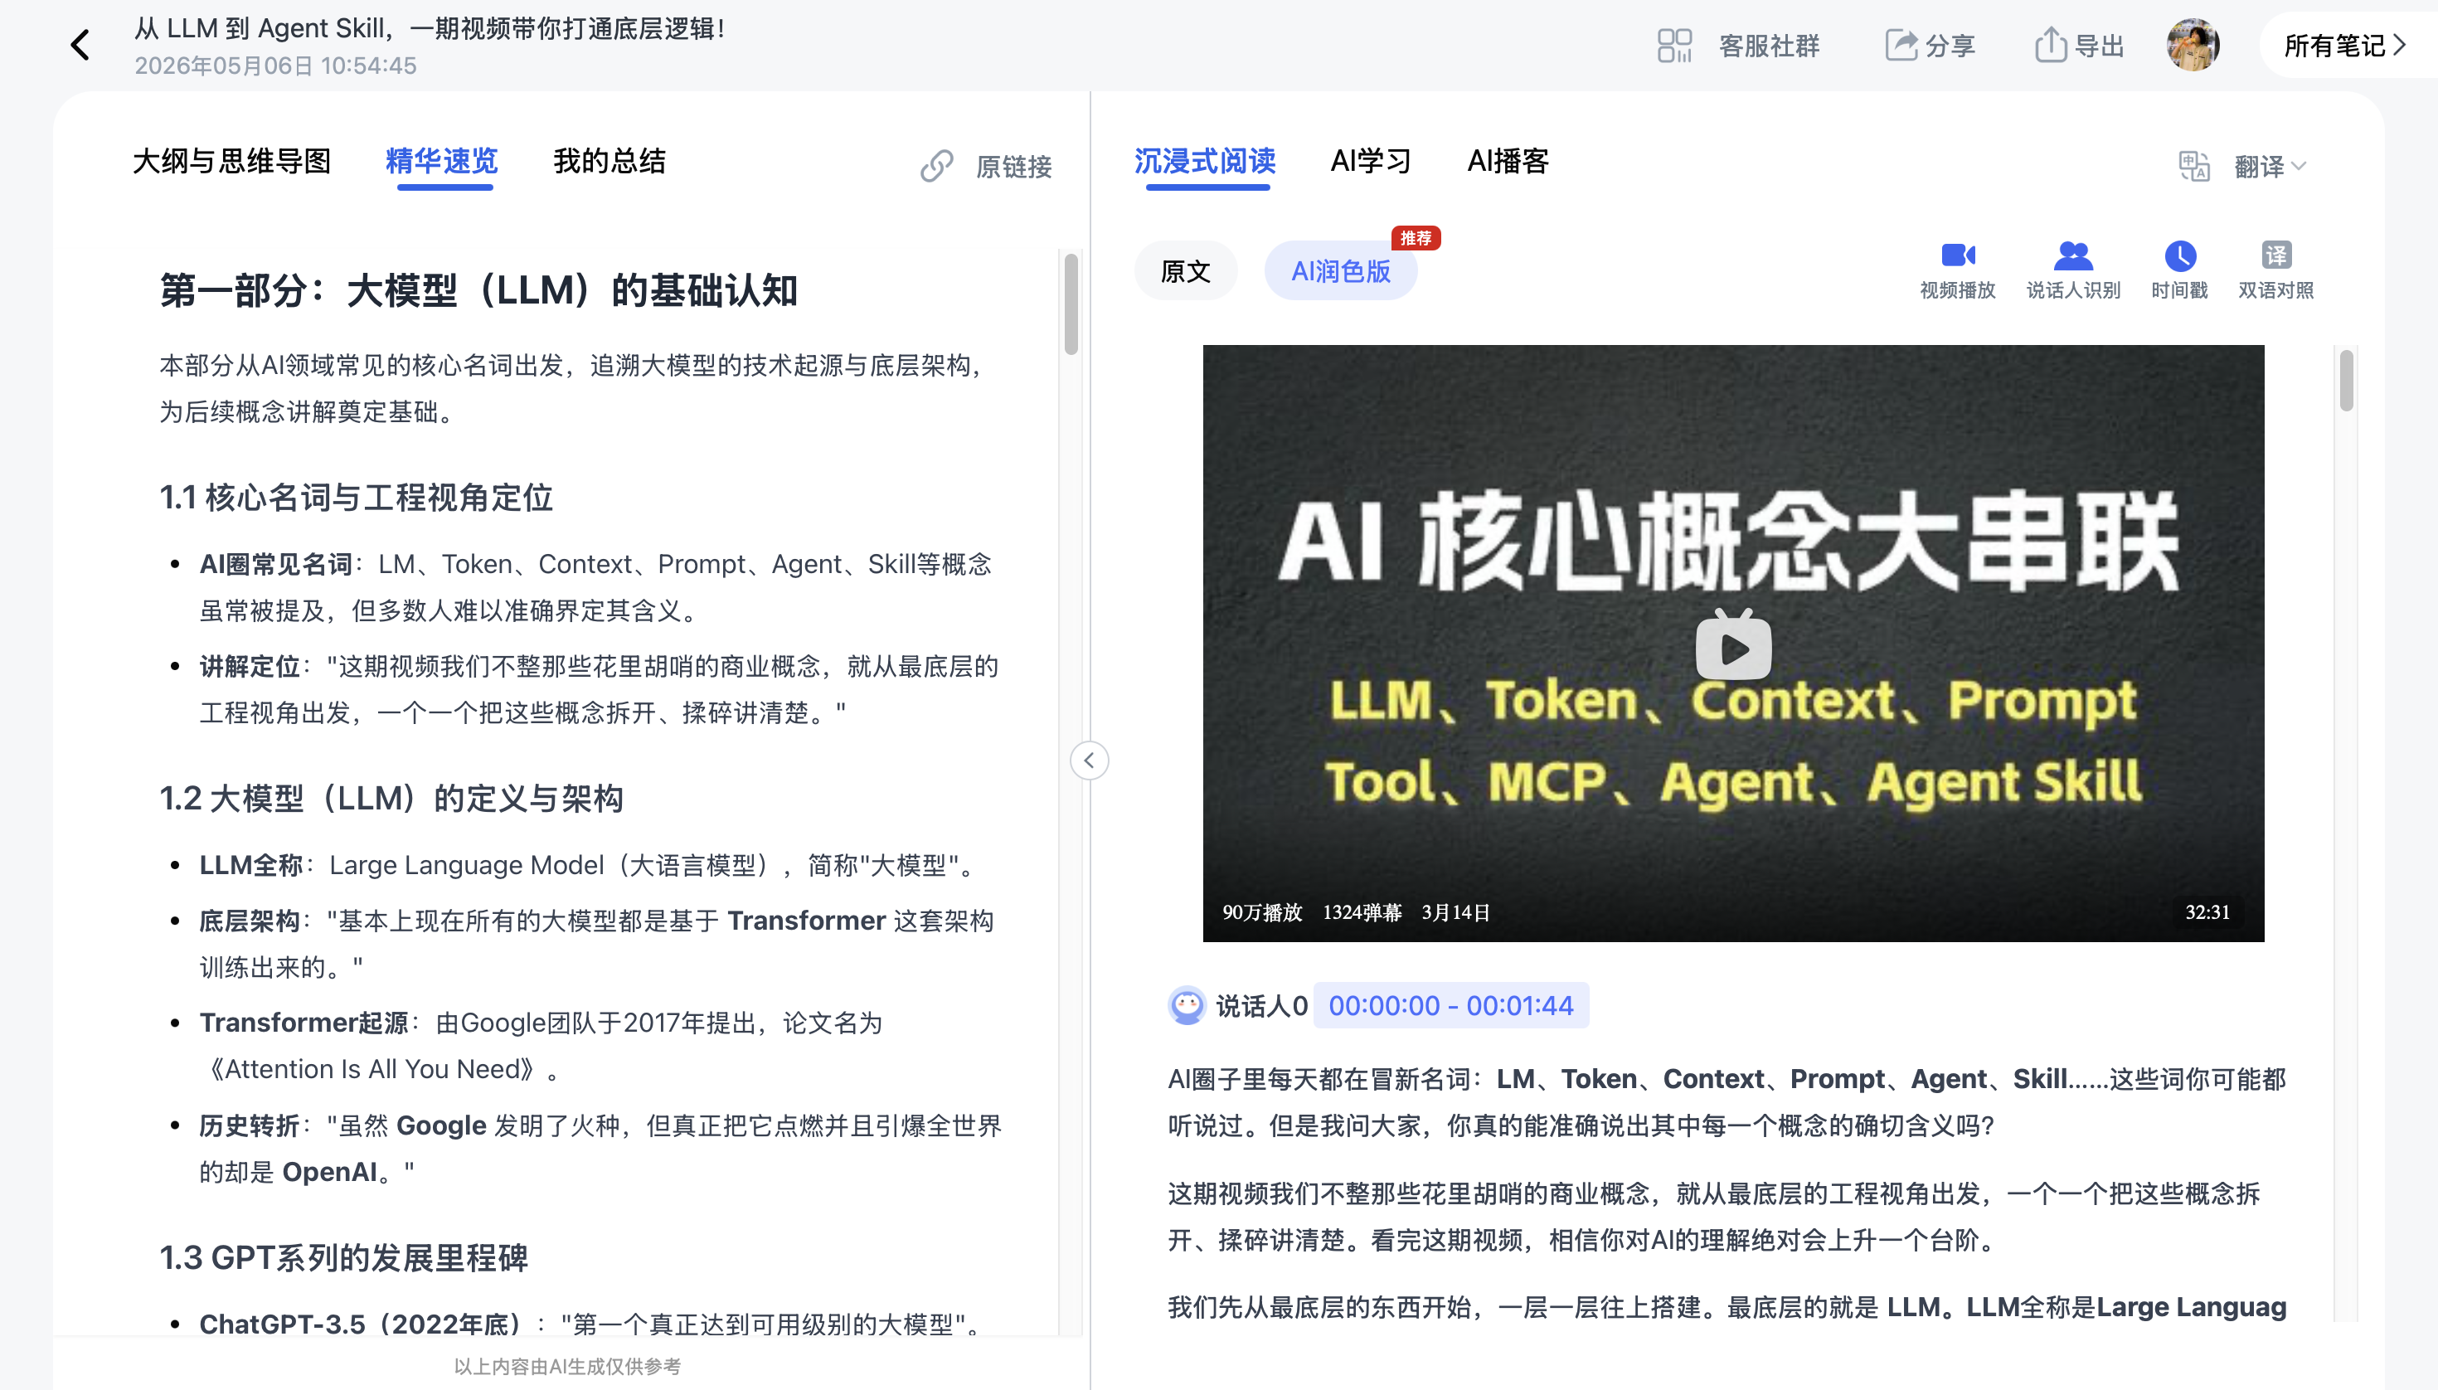Select the 精华速览 tab
2438x1390 pixels.
(x=442, y=160)
